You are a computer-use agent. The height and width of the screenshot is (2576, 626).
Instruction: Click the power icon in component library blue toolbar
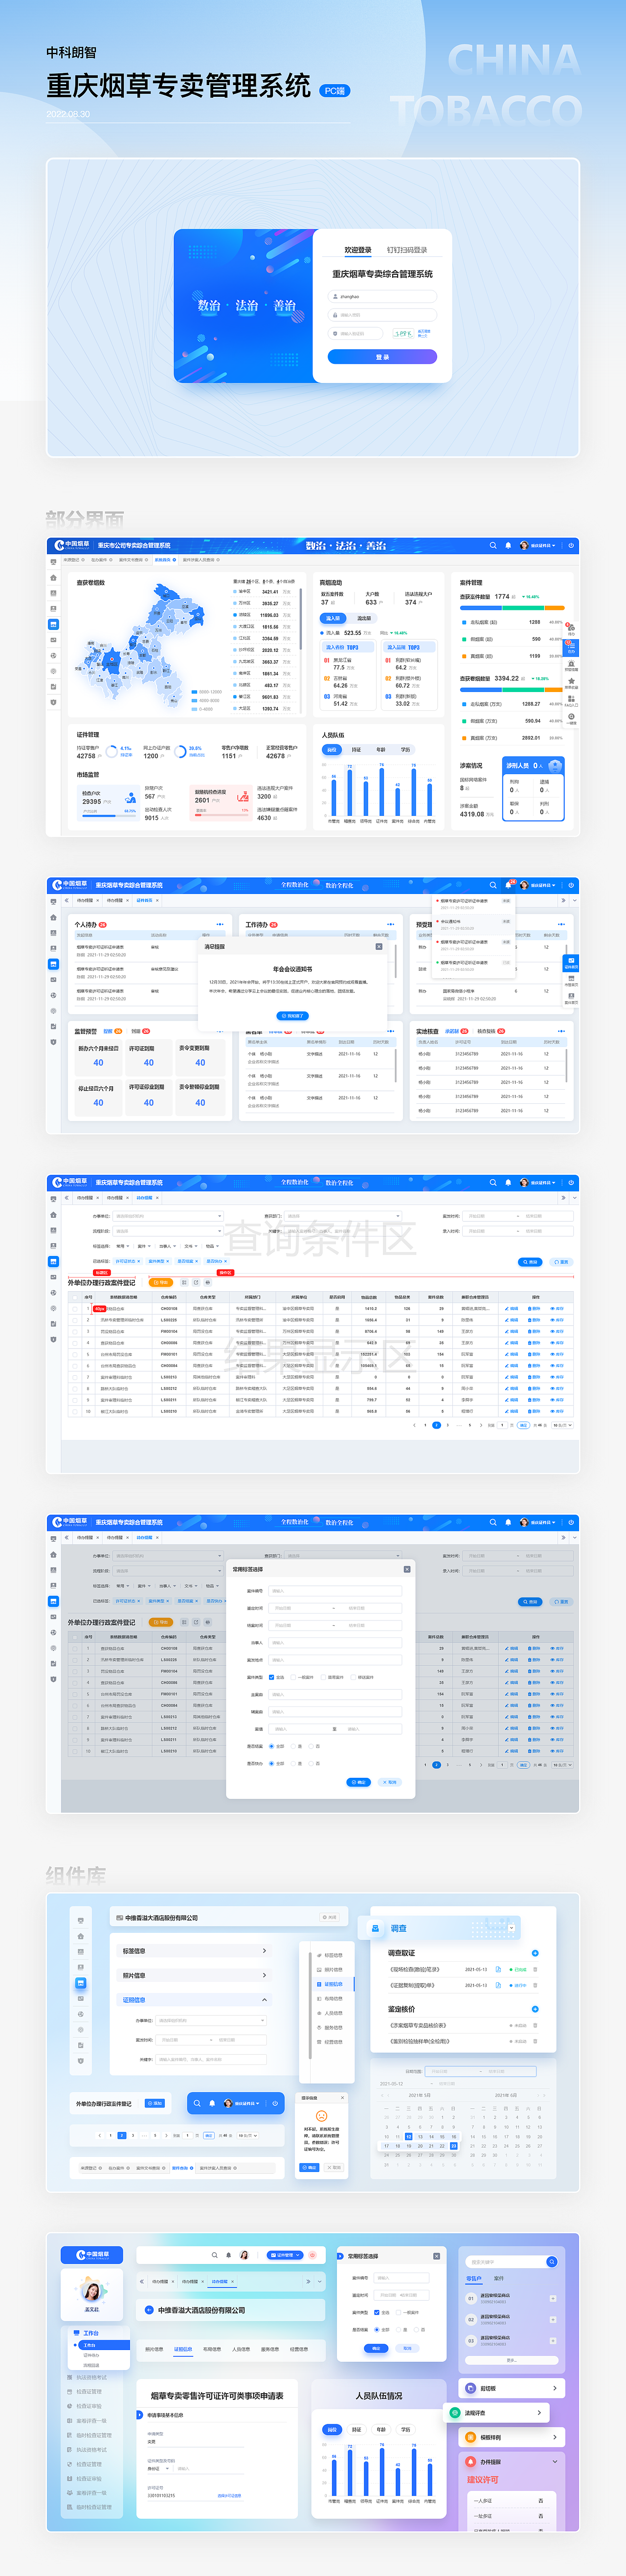[275, 2103]
